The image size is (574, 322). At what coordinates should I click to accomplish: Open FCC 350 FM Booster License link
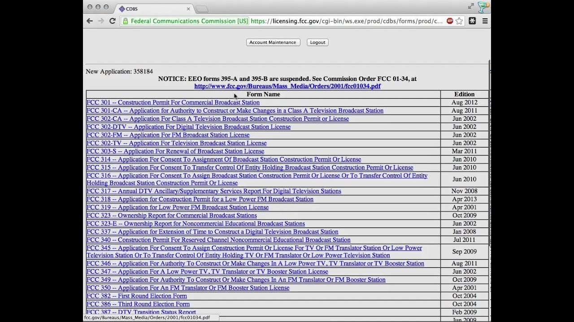tap(188, 288)
